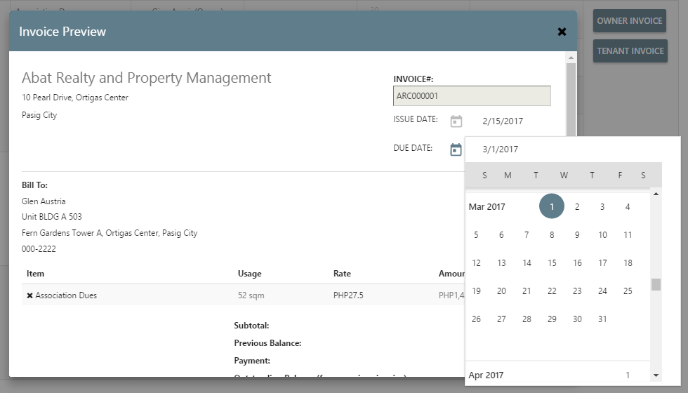The width and height of the screenshot is (688, 393).
Task: Open the Issue Date calendar icon
Action: pos(456,121)
